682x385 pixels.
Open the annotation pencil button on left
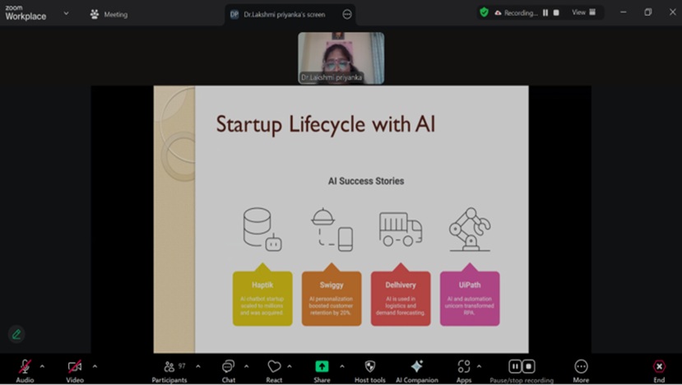tap(16, 334)
